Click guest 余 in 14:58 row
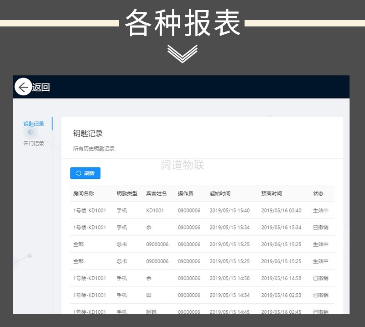The height and width of the screenshot is (327, 365). click(x=149, y=278)
